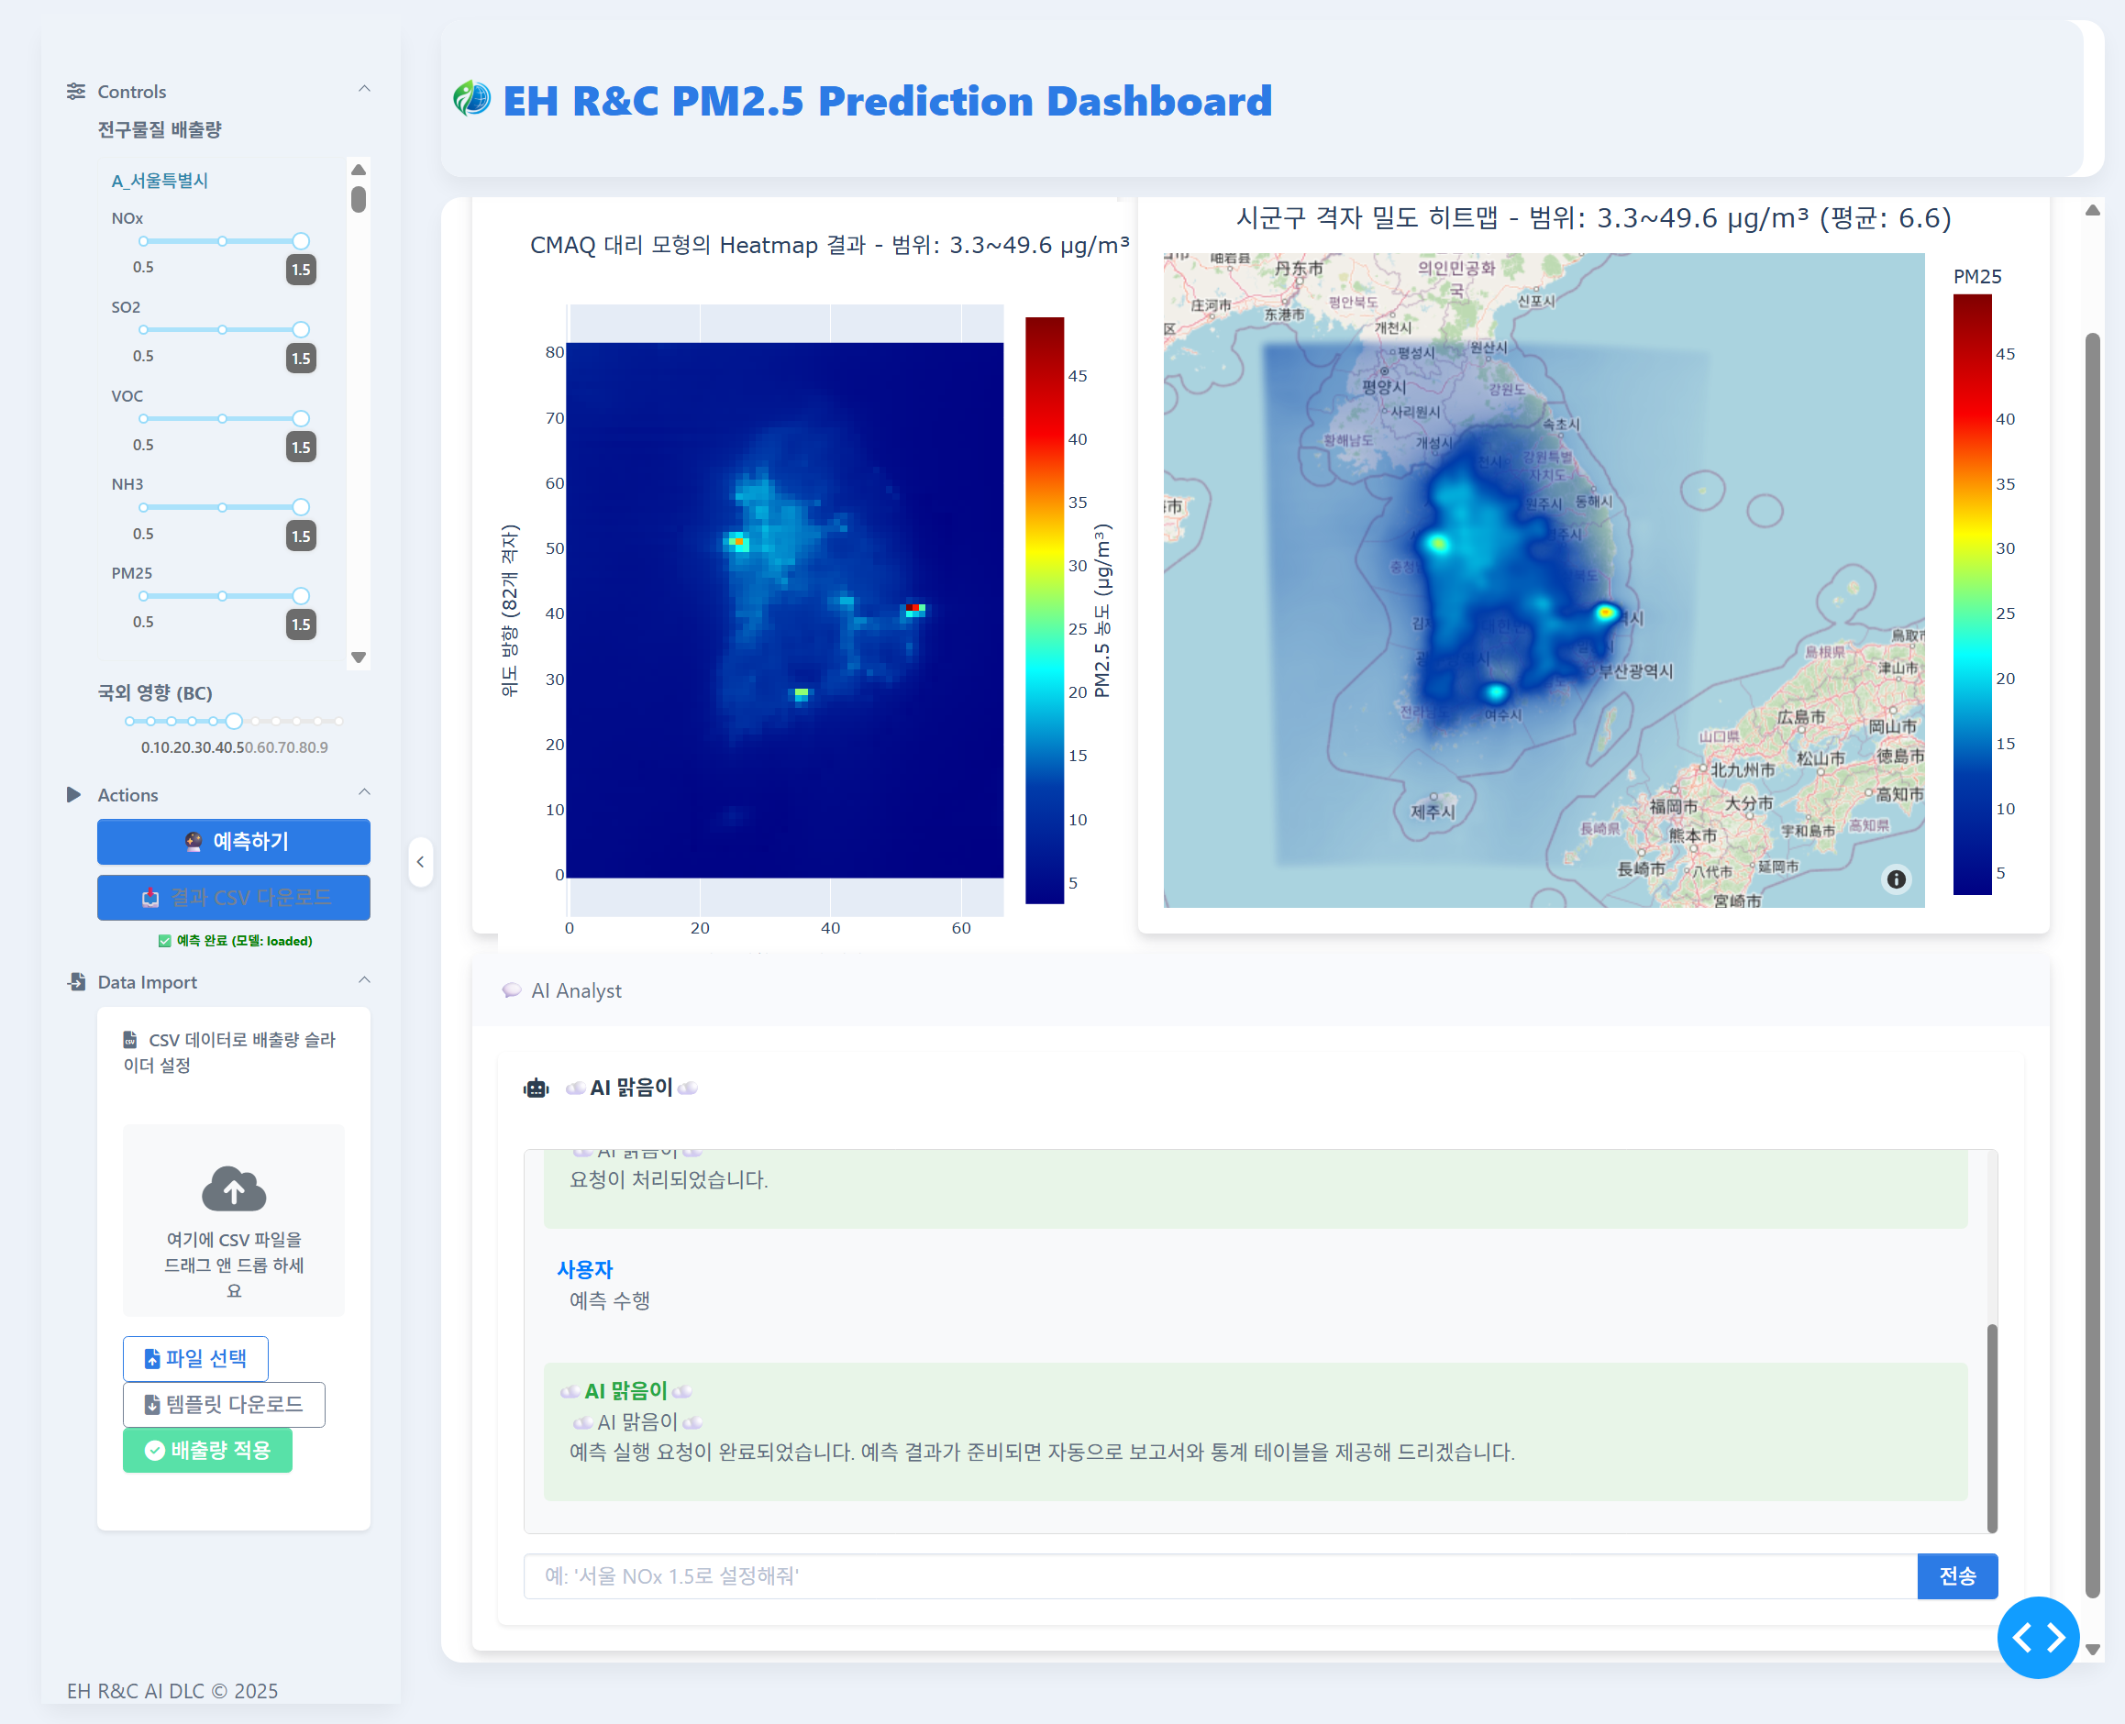Click the cloud upload icon

[233, 1188]
